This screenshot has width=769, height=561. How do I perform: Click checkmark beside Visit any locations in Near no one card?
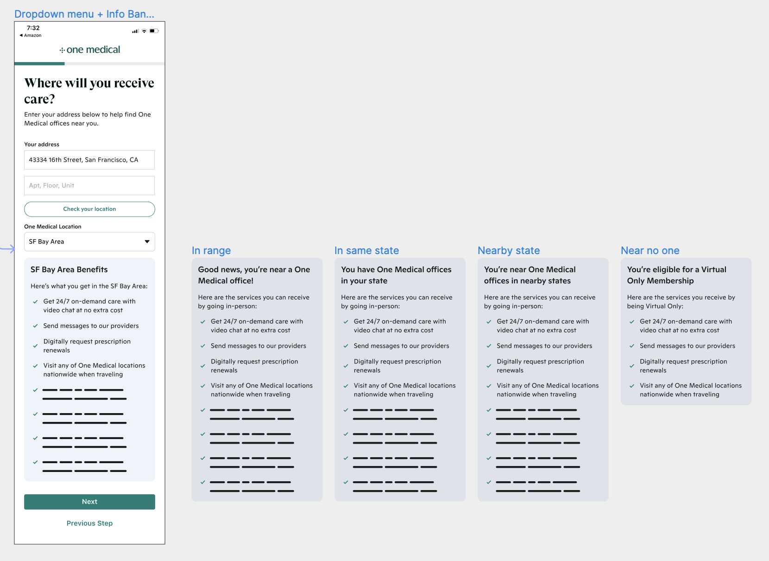(x=632, y=386)
